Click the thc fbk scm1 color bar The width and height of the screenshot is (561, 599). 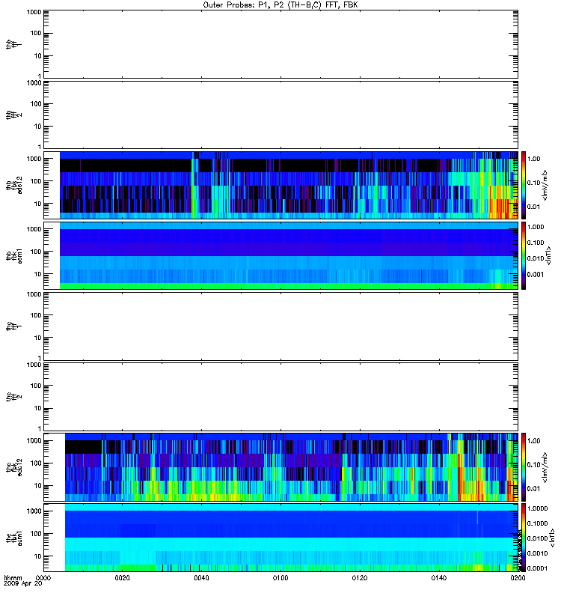[x=524, y=538]
